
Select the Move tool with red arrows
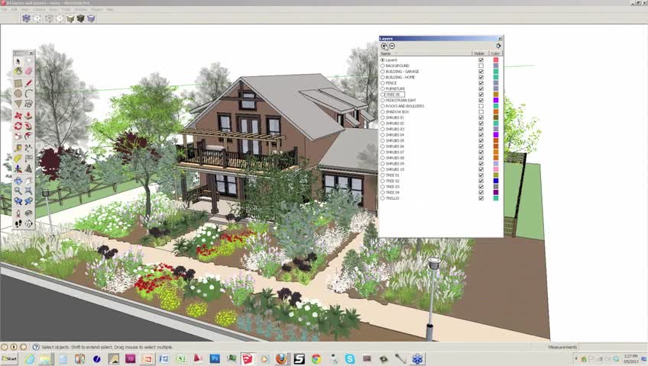[x=18, y=116]
